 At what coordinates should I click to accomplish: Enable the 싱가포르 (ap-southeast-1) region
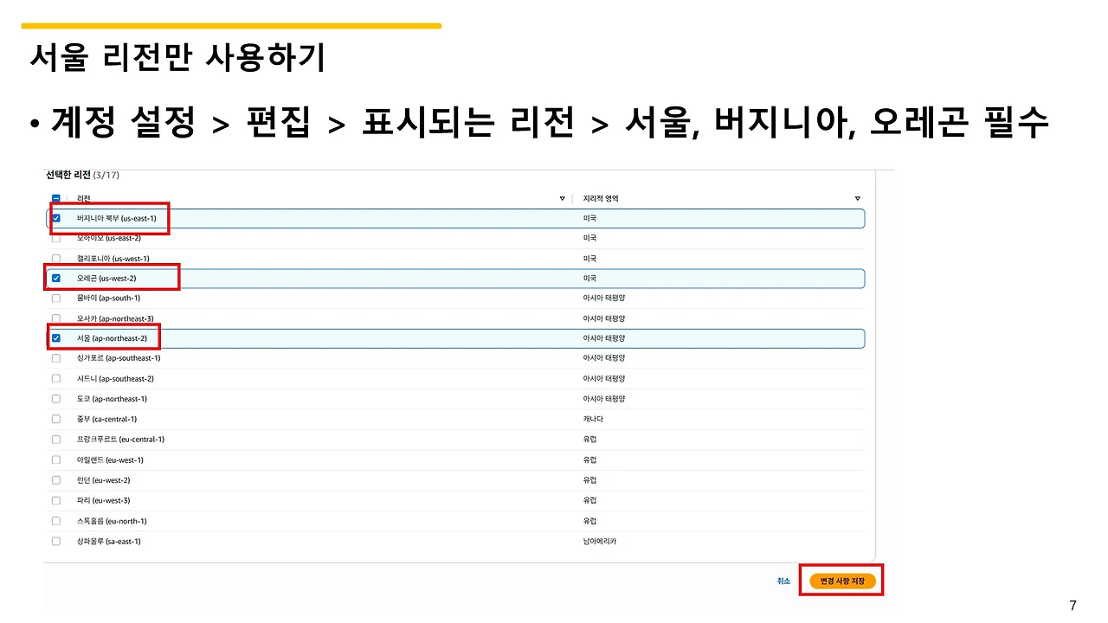(55, 358)
